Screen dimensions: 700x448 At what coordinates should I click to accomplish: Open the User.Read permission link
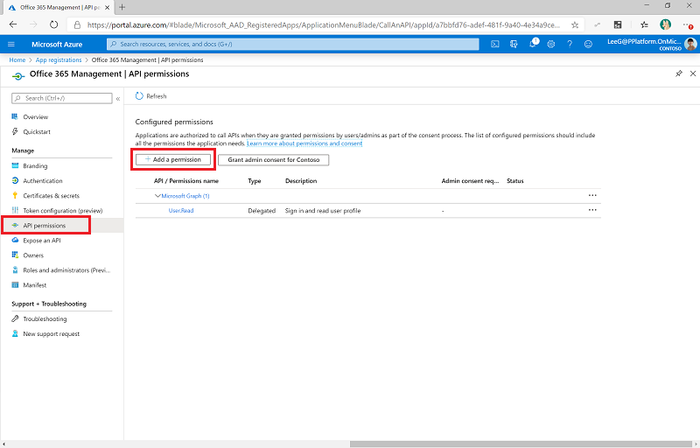(181, 211)
